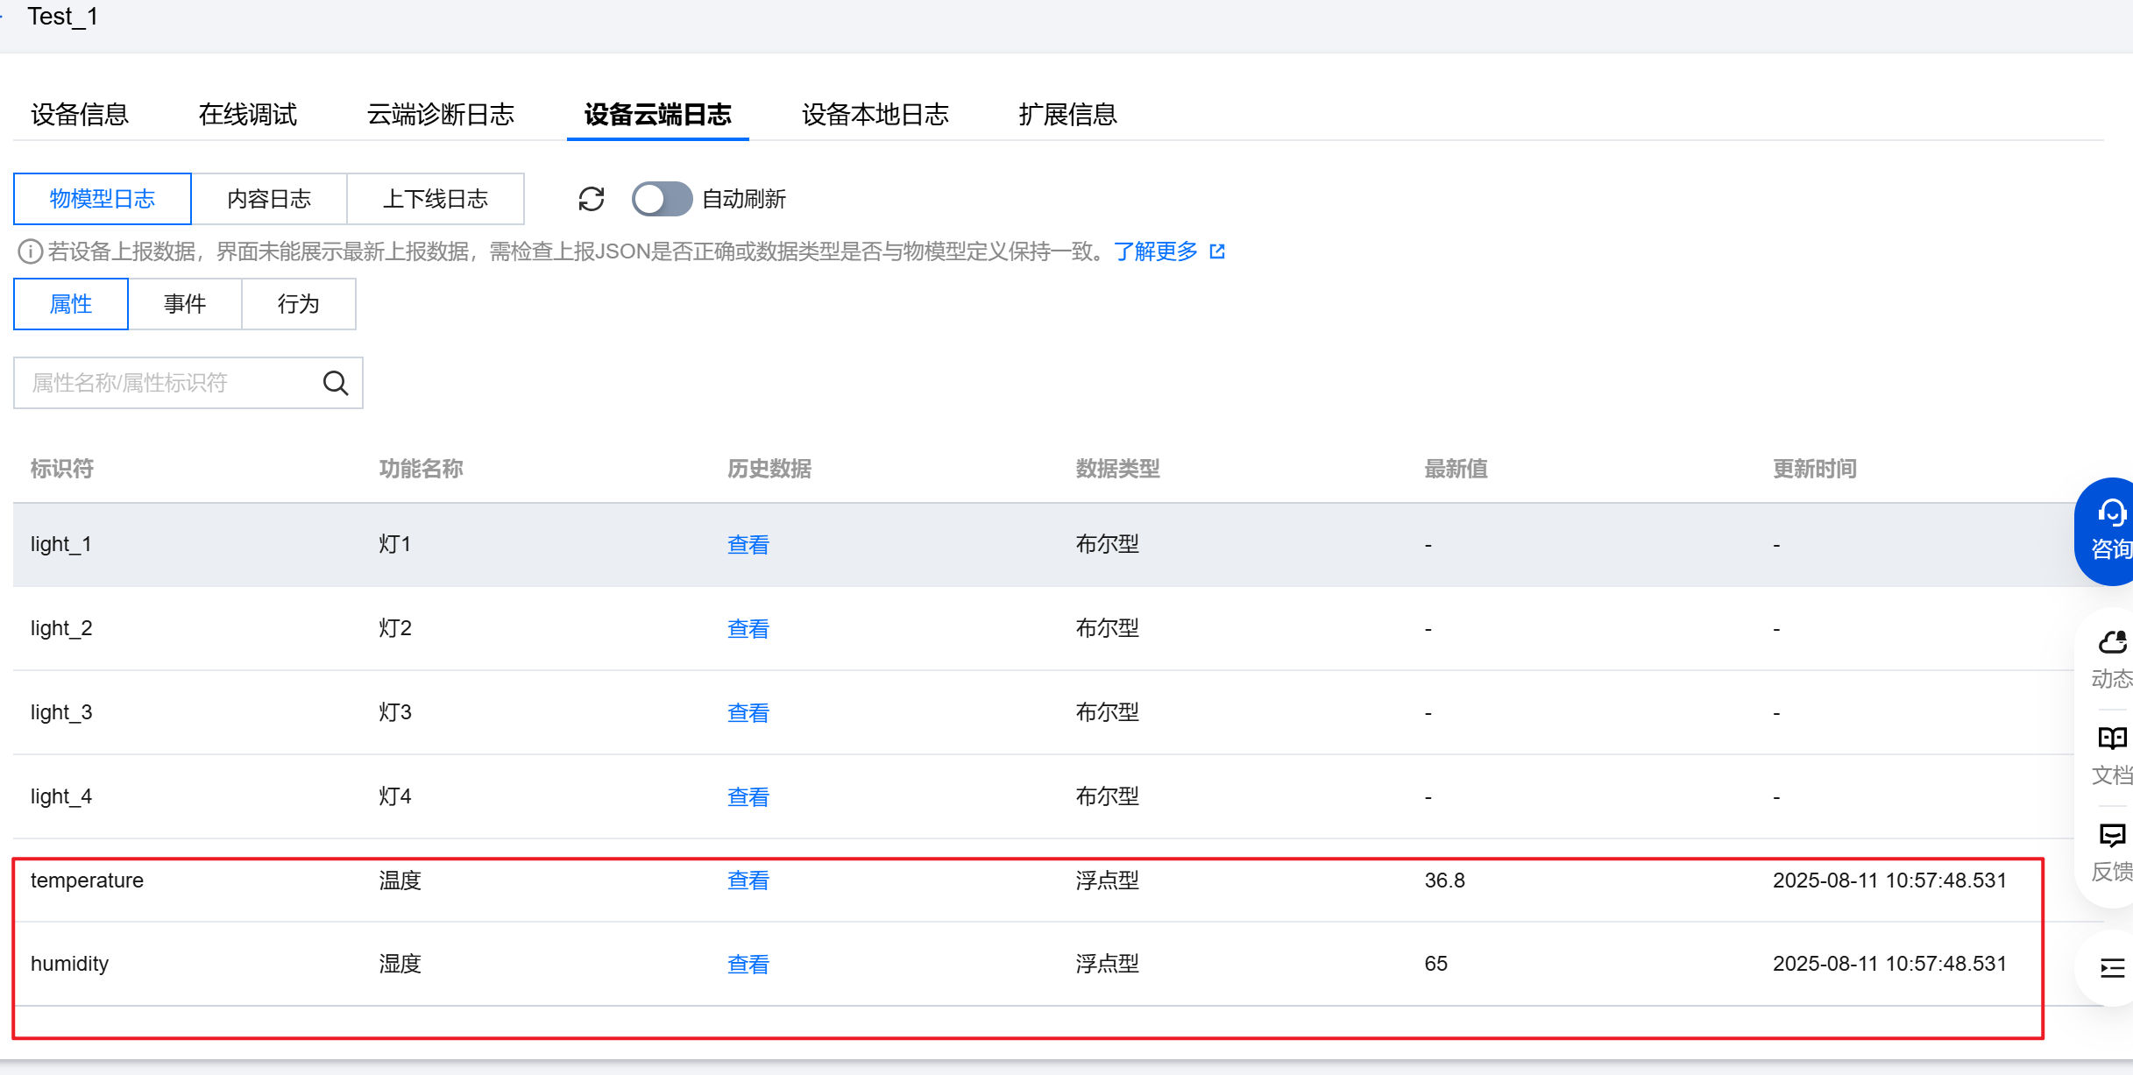Screen dimensions: 2133x1075
Task: Focus the 属性名称/属性标识符 search field
Action: point(167,383)
